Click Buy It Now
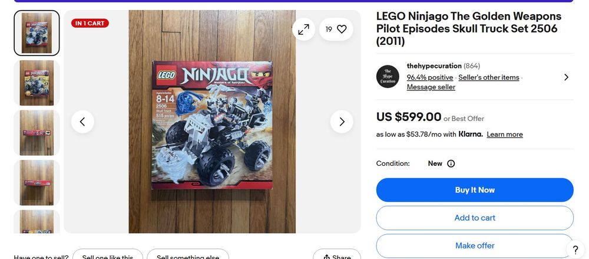The height and width of the screenshot is (259, 589). click(x=475, y=190)
